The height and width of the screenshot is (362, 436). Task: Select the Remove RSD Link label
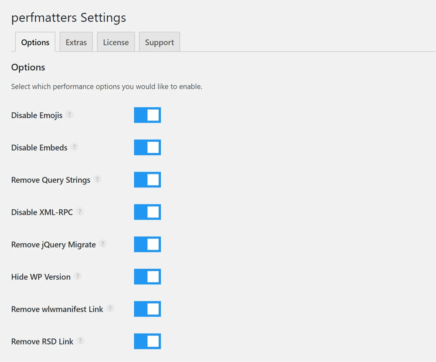[x=42, y=342]
